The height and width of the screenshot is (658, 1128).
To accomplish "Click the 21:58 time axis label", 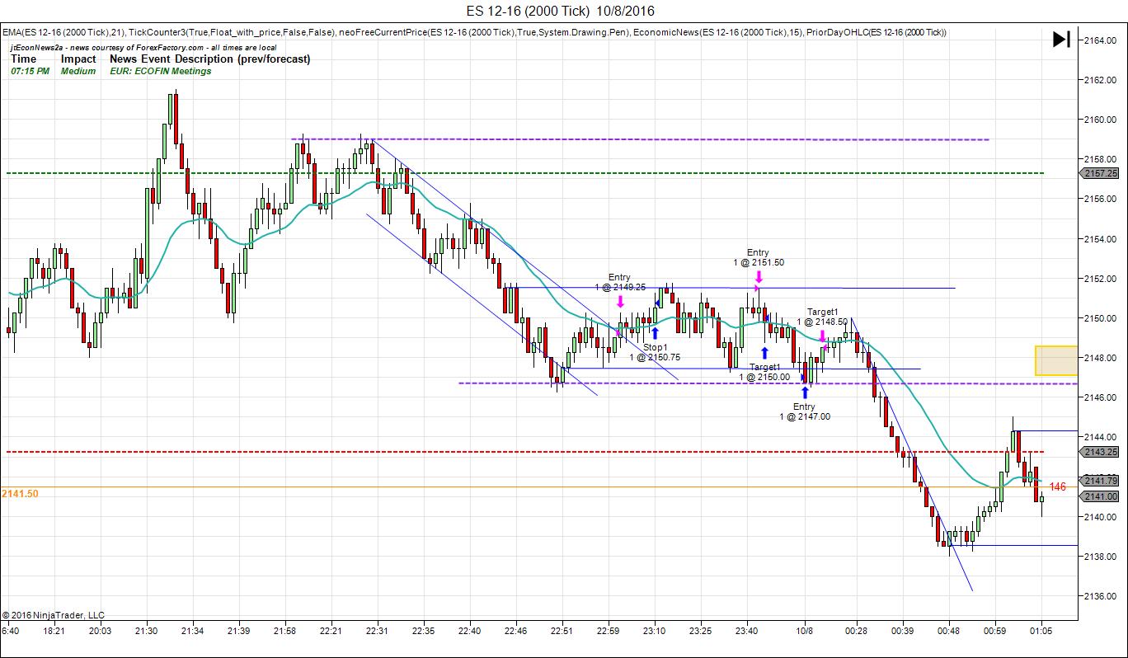I will tap(284, 631).
